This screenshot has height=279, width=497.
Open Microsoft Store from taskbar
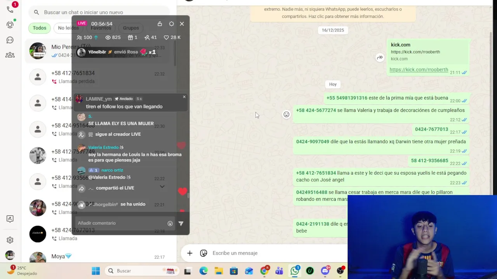coord(234,271)
